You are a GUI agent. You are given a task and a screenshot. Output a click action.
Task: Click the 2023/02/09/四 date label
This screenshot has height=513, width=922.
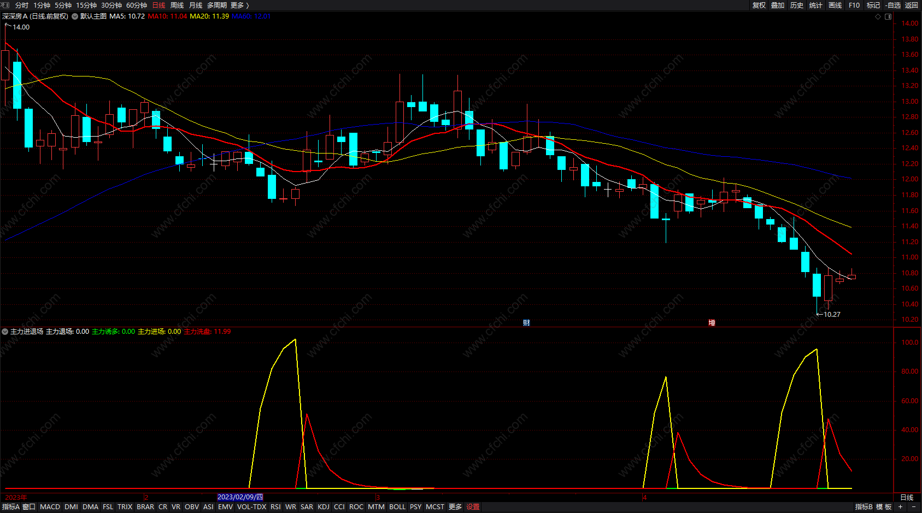(240, 497)
